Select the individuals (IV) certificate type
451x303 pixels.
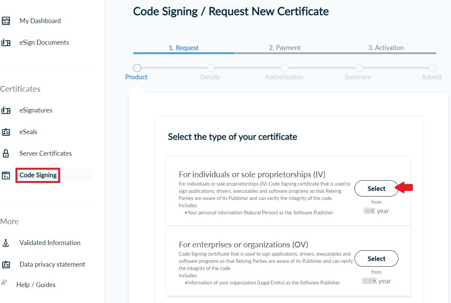point(376,189)
